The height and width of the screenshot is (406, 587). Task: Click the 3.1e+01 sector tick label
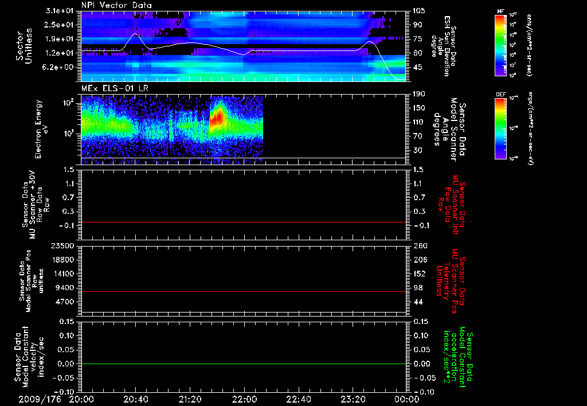coord(60,11)
